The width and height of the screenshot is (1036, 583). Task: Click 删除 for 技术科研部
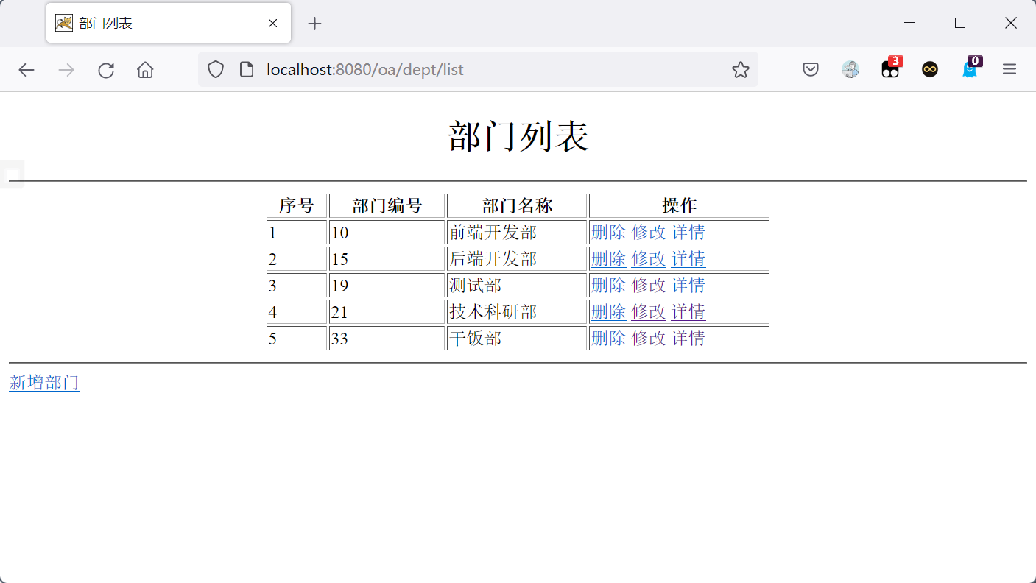608,312
